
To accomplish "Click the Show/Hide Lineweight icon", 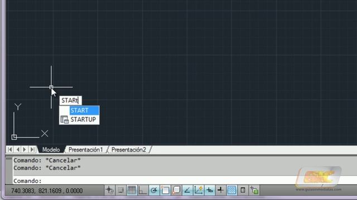I will coord(220,190).
